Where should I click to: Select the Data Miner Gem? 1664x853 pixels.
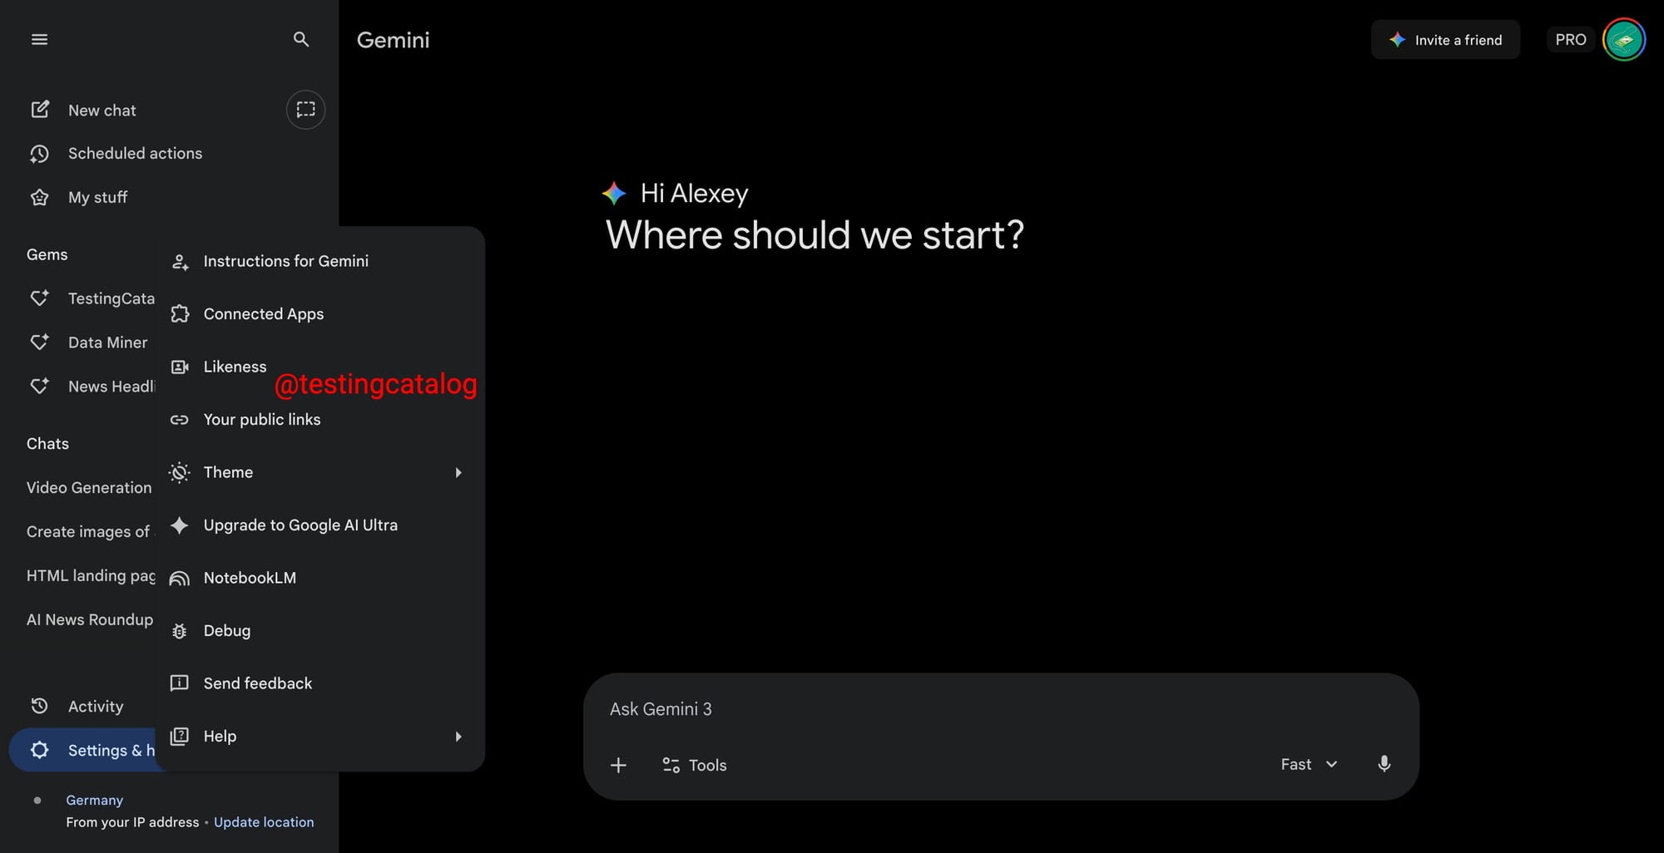pyautogui.click(x=107, y=342)
